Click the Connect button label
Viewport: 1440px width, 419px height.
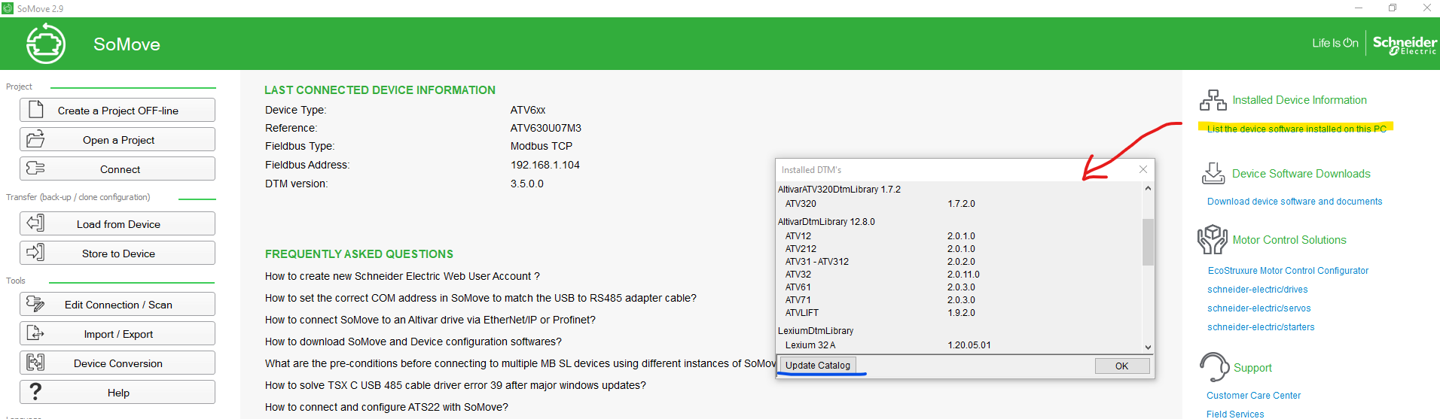click(121, 169)
